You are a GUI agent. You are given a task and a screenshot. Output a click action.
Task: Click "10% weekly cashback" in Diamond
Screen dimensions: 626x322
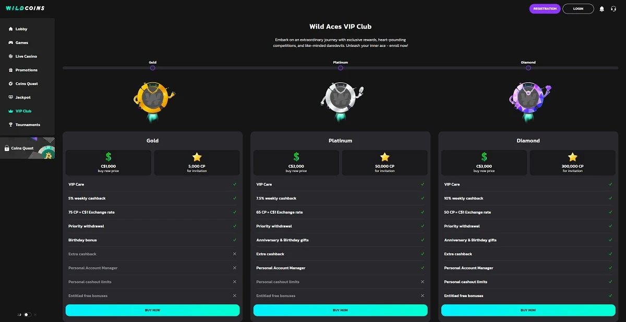pyautogui.click(x=464, y=199)
